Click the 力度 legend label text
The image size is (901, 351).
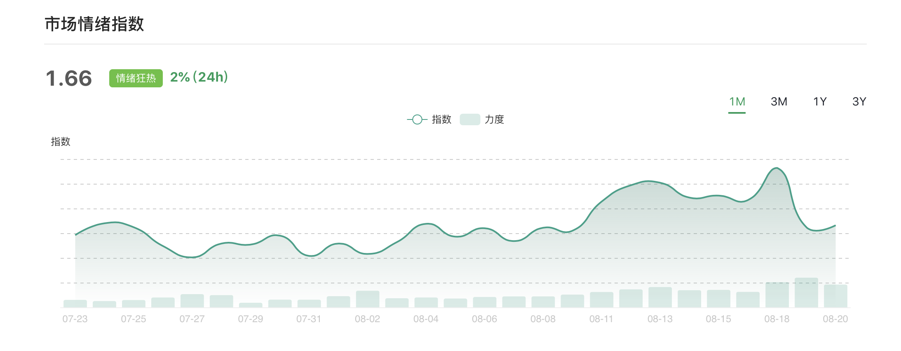click(494, 119)
